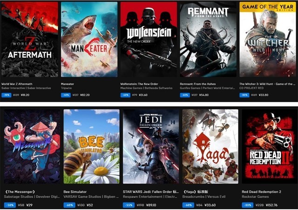This screenshot has height=210, width=298.
Task: Select the -33% badge under Red Dead Redemption 2
Action: [247, 205]
